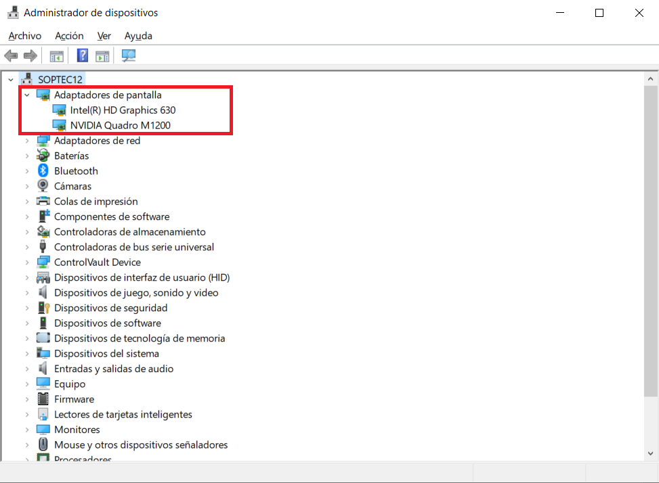Click the ControlVault Device icon

(x=43, y=262)
